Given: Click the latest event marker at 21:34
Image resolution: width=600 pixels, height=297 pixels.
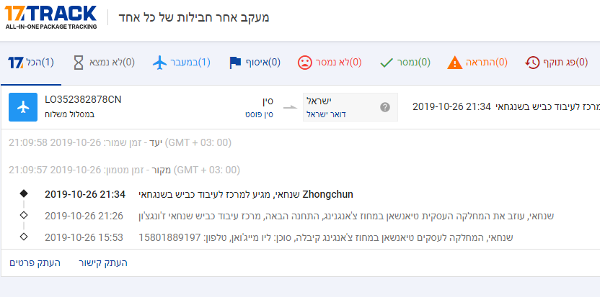Looking at the screenshot, I should click(24, 194).
